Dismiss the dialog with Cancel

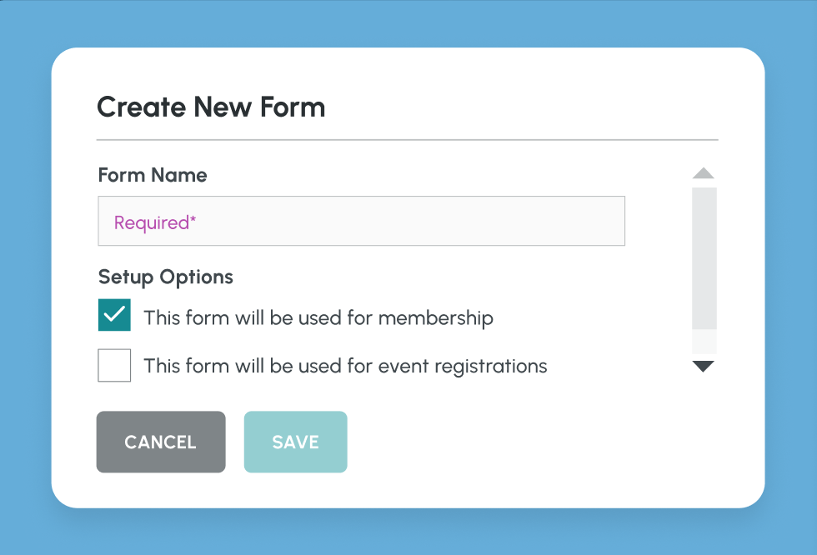(x=161, y=442)
